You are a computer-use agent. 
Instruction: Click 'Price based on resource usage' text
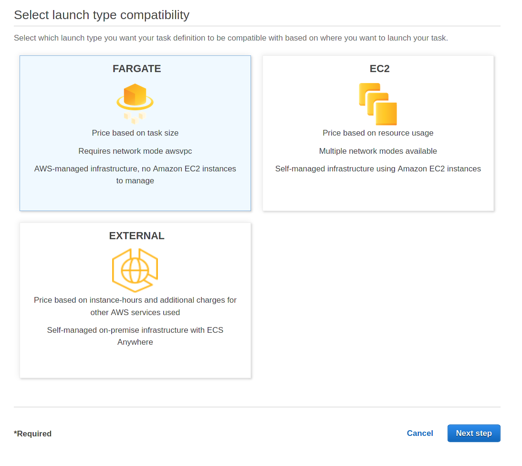(x=378, y=133)
